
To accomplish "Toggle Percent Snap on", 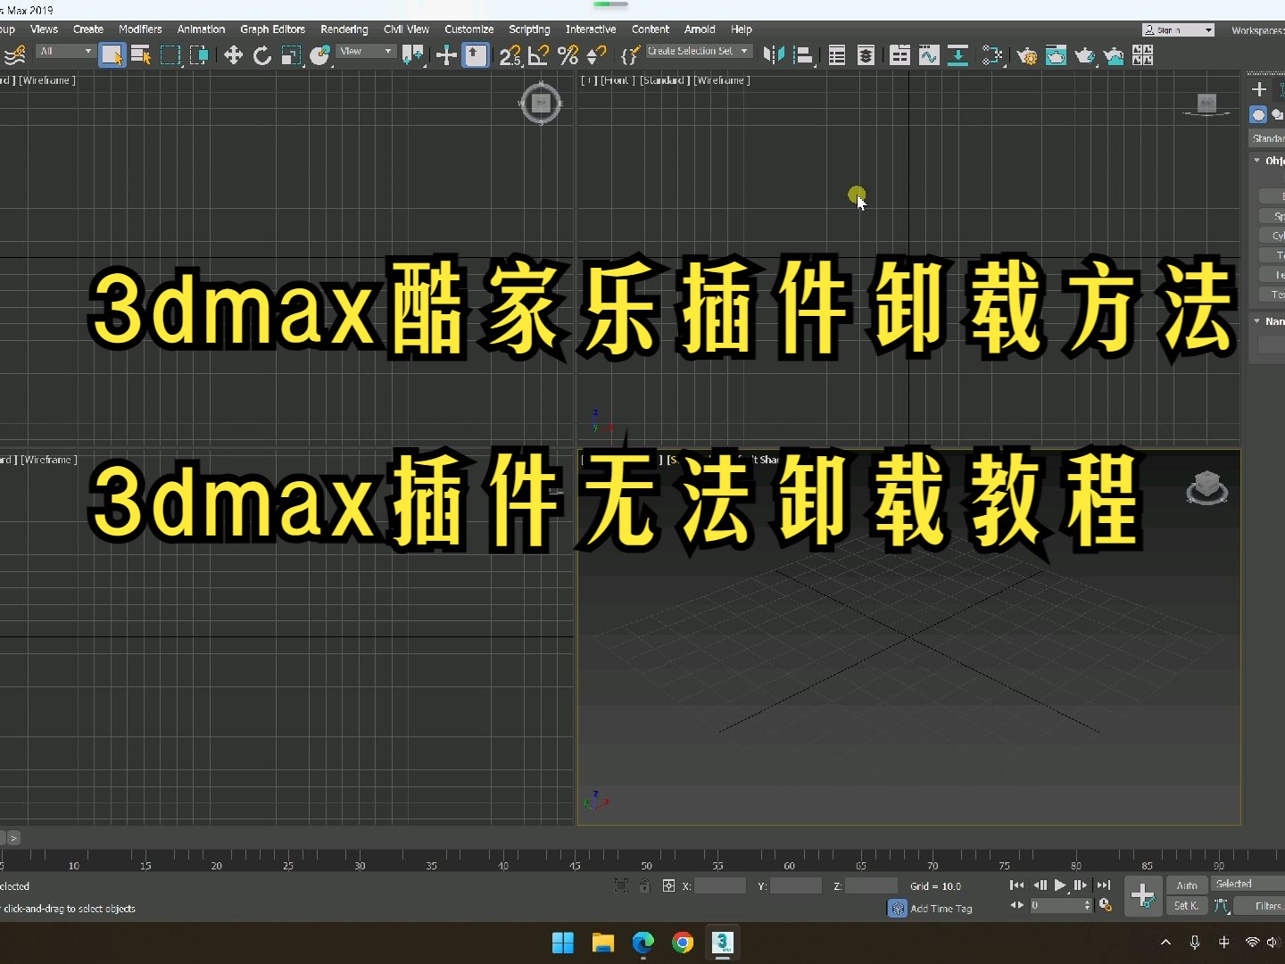I will [567, 55].
